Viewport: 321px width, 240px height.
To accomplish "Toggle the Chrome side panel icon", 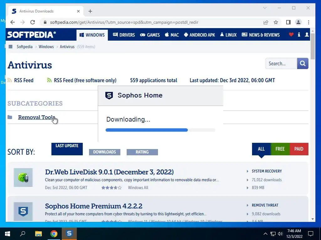I will click(x=288, y=22).
